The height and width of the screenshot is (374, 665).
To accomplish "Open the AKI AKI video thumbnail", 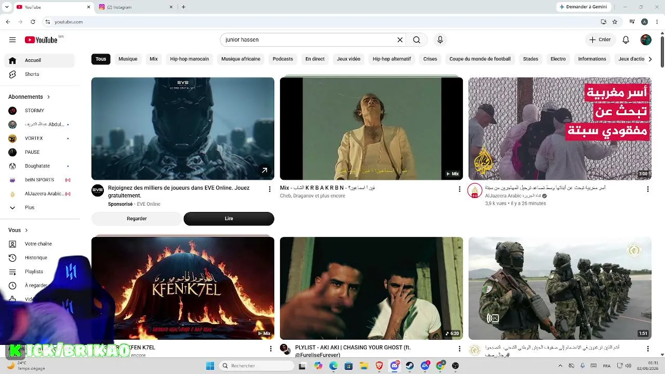I will click(x=371, y=288).
